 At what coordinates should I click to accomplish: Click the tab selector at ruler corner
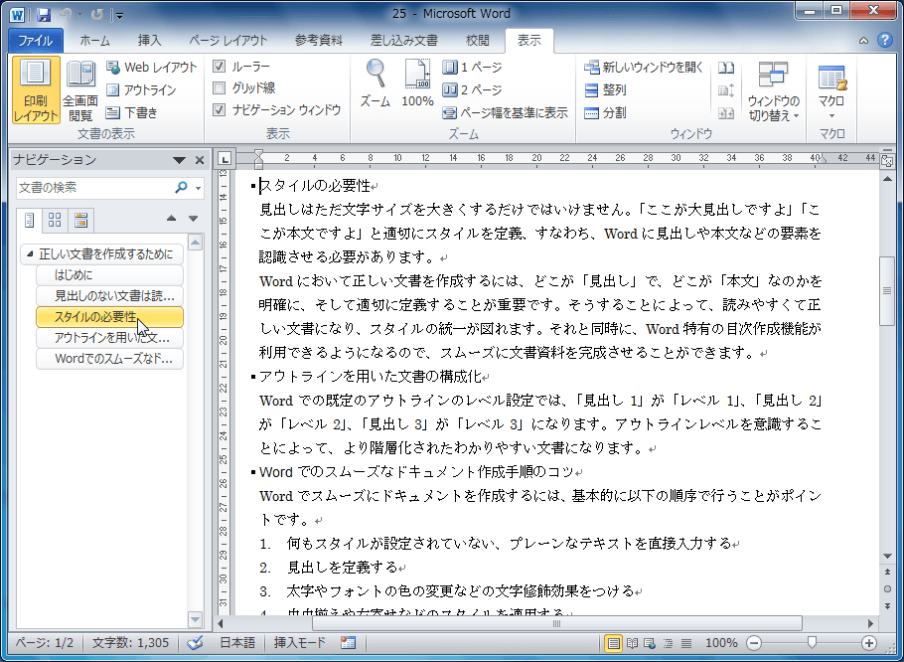225,159
